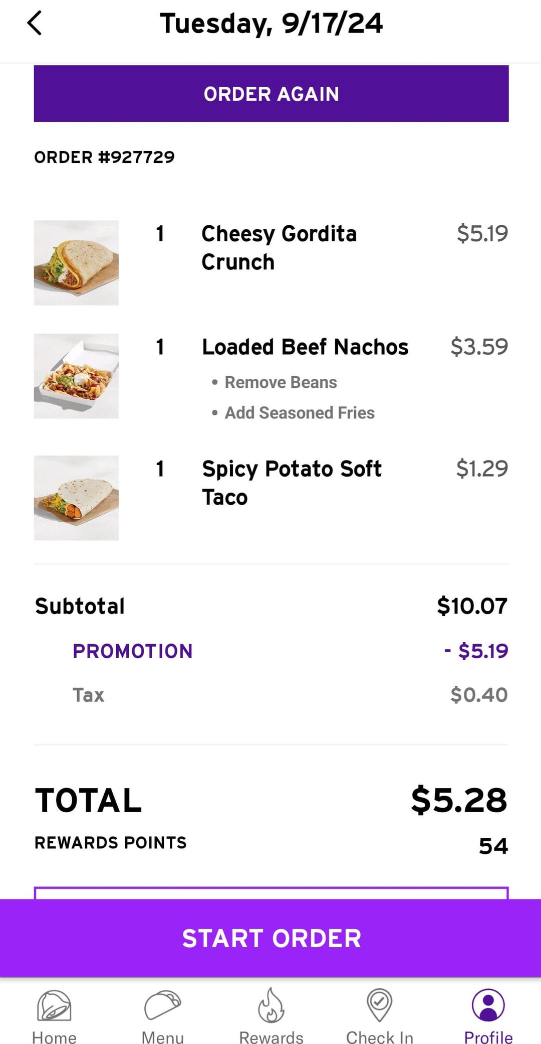This screenshot has width=541, height=1044.
Task: Open the Home tab bell icon
Action: coord(54,1005)
